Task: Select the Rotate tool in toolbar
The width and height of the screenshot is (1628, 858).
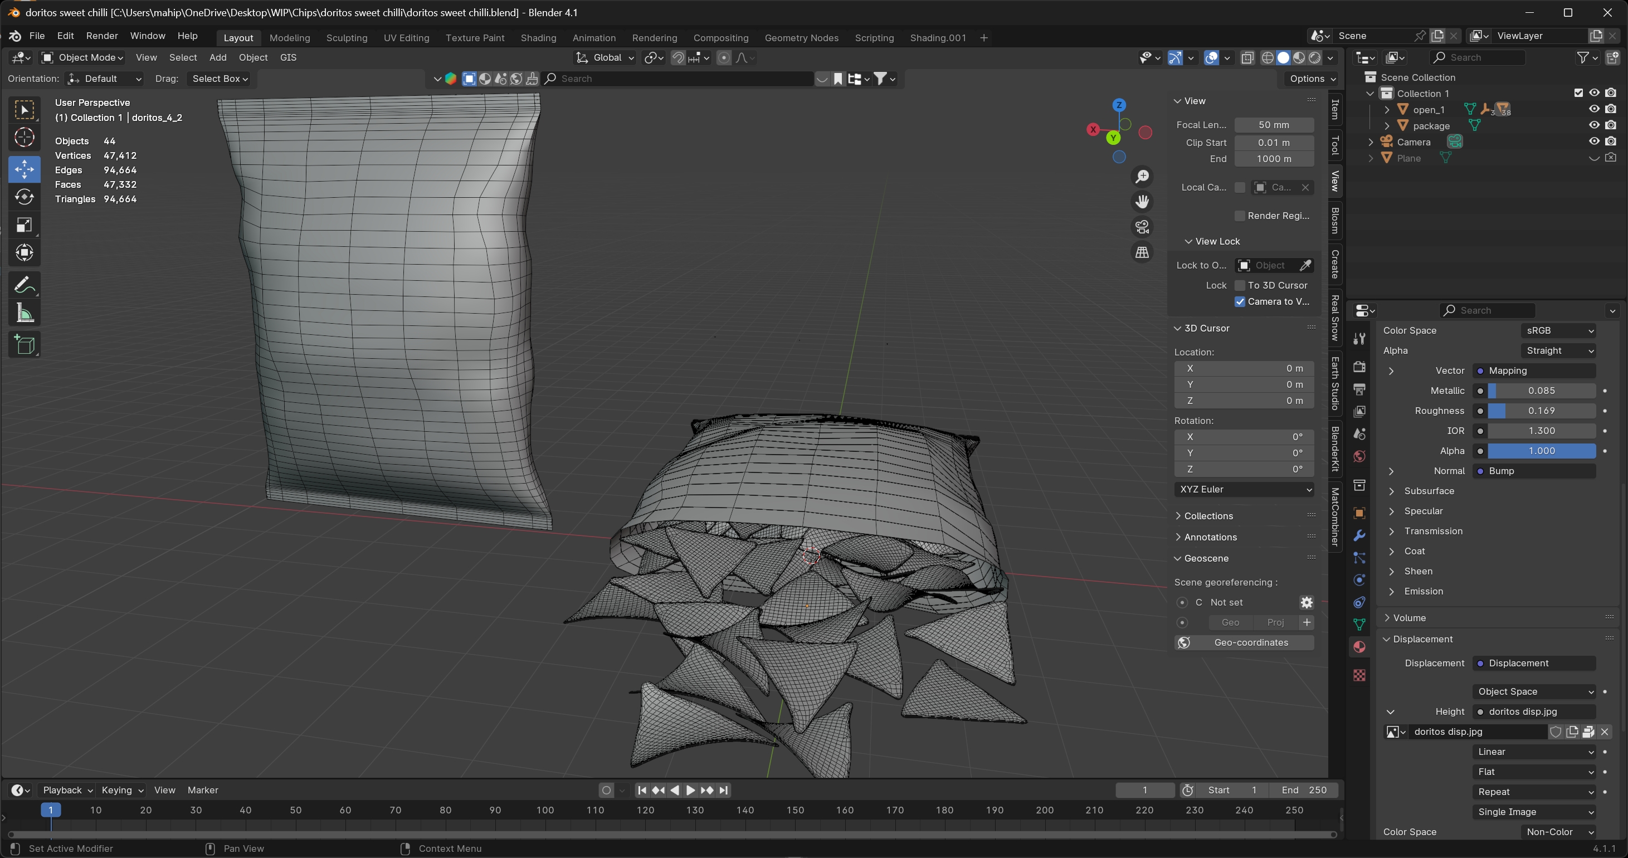Action: [x=24, y=197]
